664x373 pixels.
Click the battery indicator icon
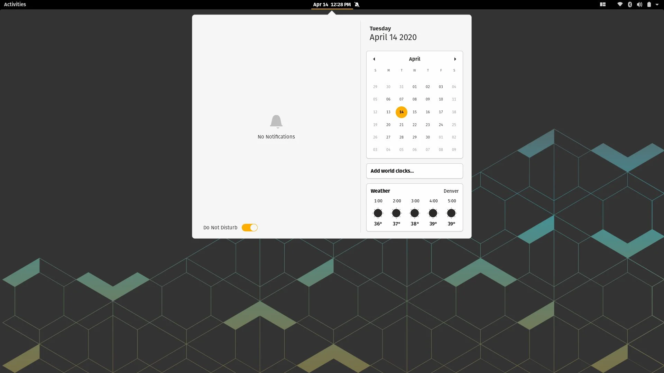click(x=648, y=4)
